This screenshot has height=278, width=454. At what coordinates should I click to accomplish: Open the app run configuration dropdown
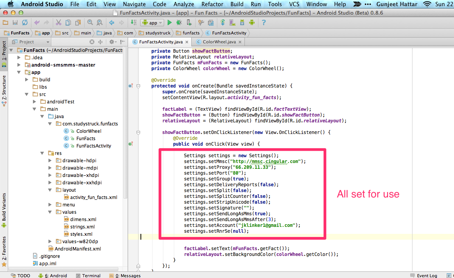click(x=152, y=23)
